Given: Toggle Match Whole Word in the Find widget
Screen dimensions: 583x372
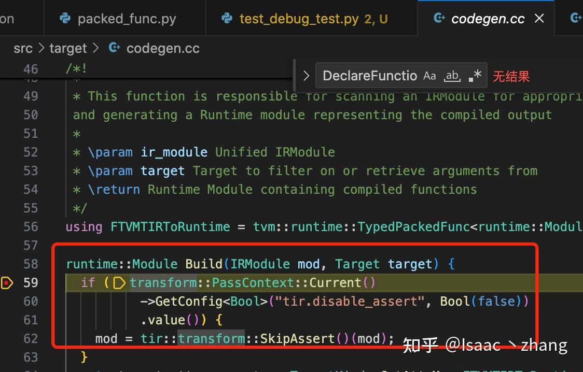Looking at the screenshot, I should (452, 76).
